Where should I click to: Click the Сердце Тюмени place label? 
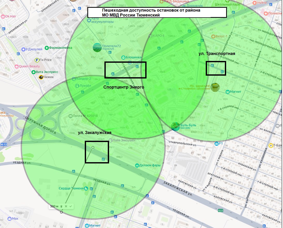tap(71, 188)
